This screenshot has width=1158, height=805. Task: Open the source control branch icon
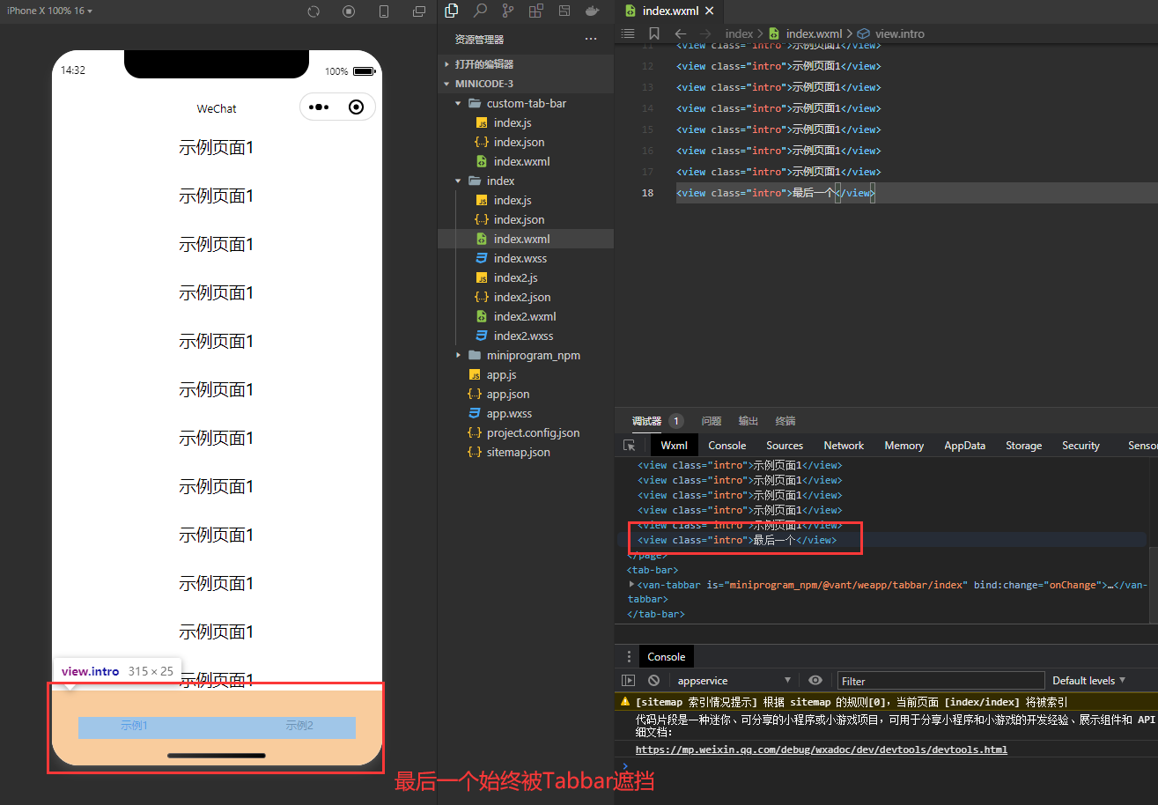(x=508, y=11)
